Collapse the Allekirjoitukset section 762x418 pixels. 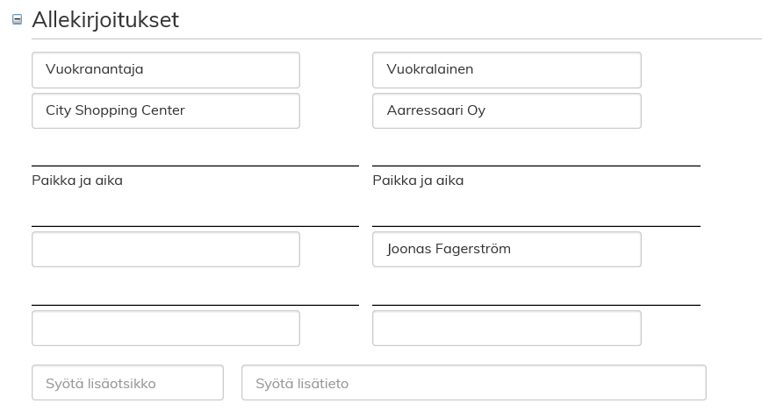[x=17, y=19]
